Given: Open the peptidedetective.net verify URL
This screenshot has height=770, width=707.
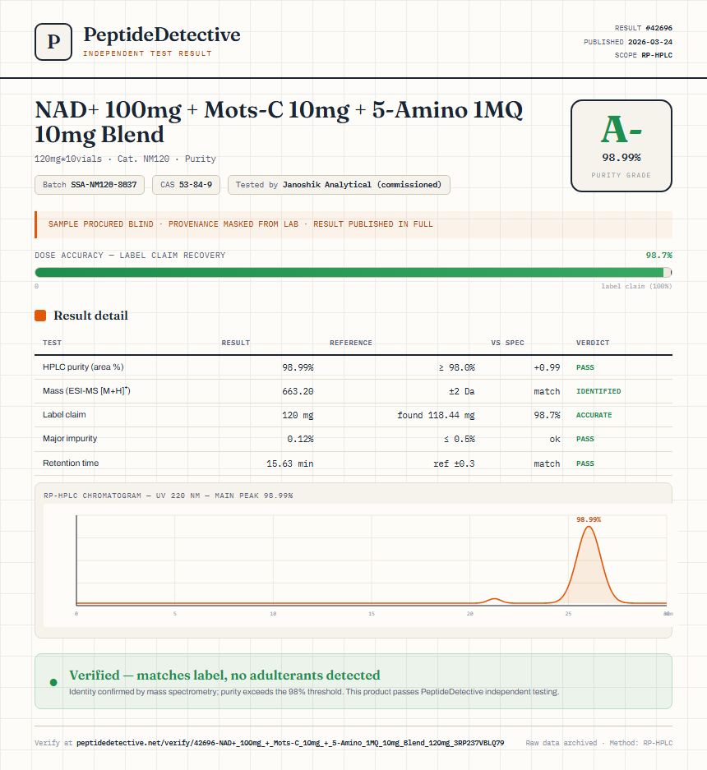Looking at the screenshot, I should pyautogui.click(x=290, y=743).
